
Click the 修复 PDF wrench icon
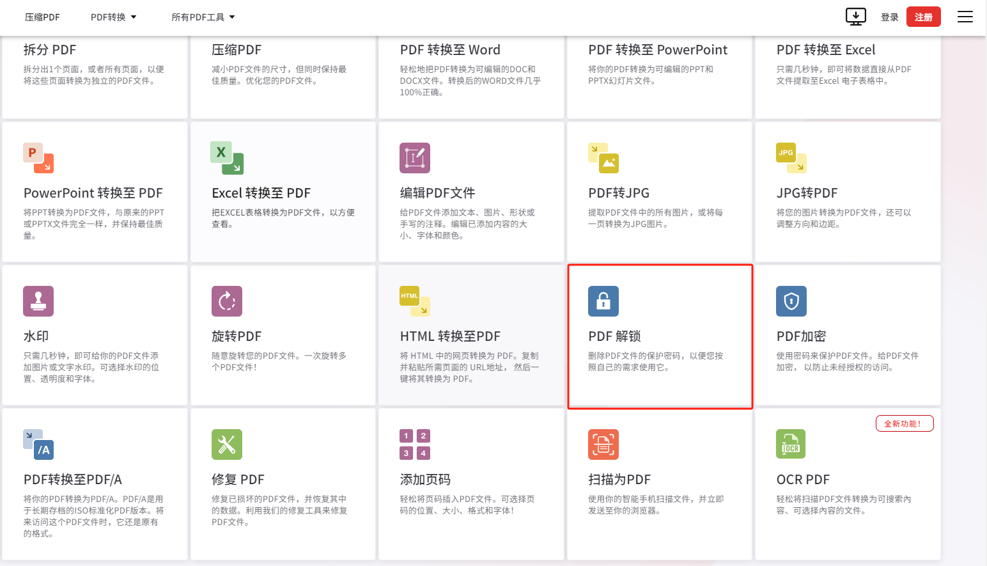point(227,444)
